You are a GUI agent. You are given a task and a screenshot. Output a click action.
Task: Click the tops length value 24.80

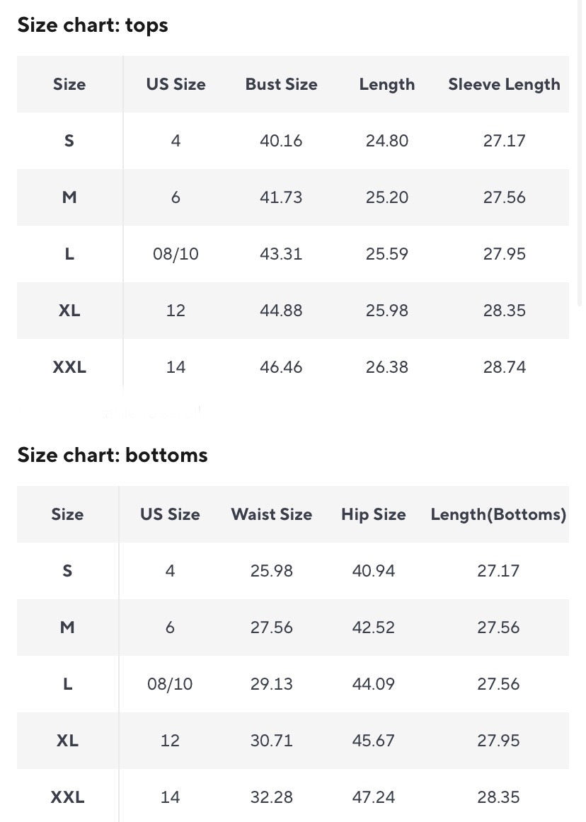pyautogui.click(x=387, y=141)
